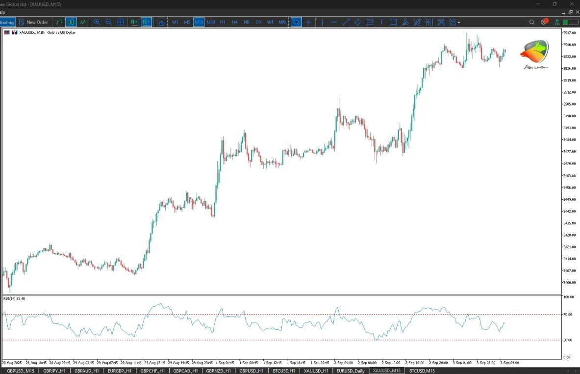Image resolution: width=580 pixels, height=374 pixels.
Task: Select the H1 timeframe
Action: coord(223,22)
